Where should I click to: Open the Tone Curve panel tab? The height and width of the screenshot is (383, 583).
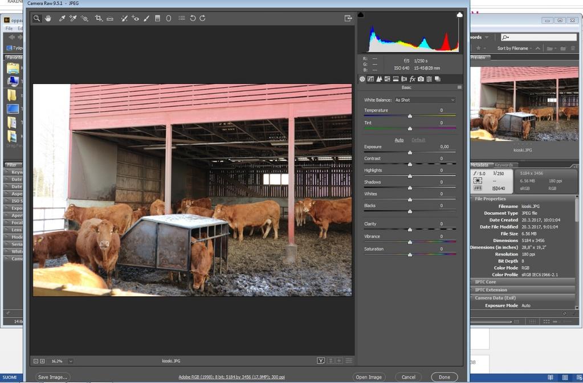(370, 79)
